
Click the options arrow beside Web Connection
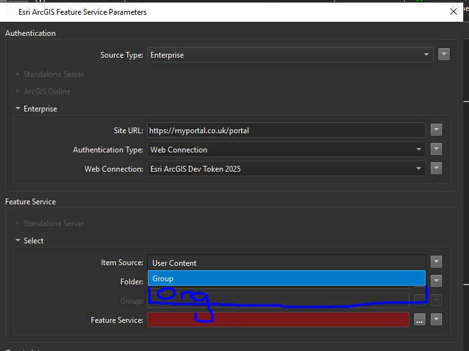(x=436, y=168)
